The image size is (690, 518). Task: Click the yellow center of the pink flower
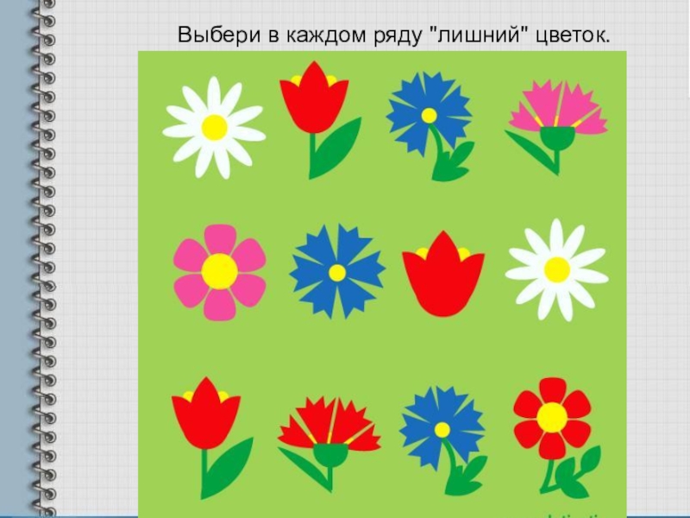click(220, 272)
